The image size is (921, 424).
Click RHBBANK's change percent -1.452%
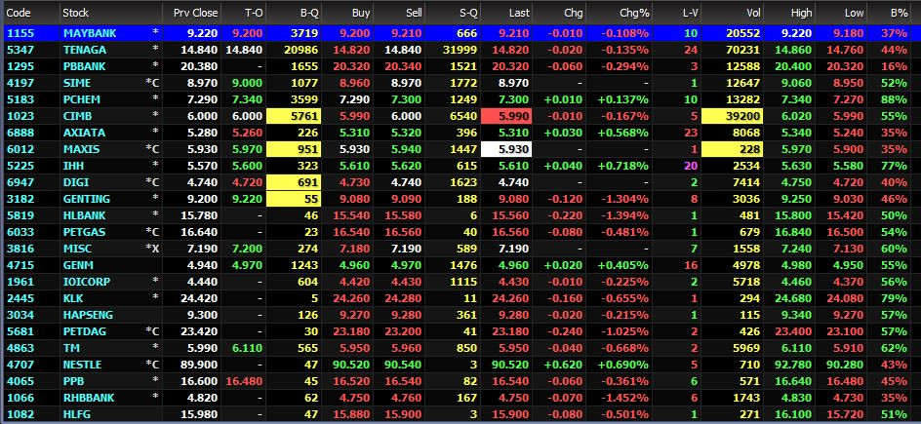[625, 398]
